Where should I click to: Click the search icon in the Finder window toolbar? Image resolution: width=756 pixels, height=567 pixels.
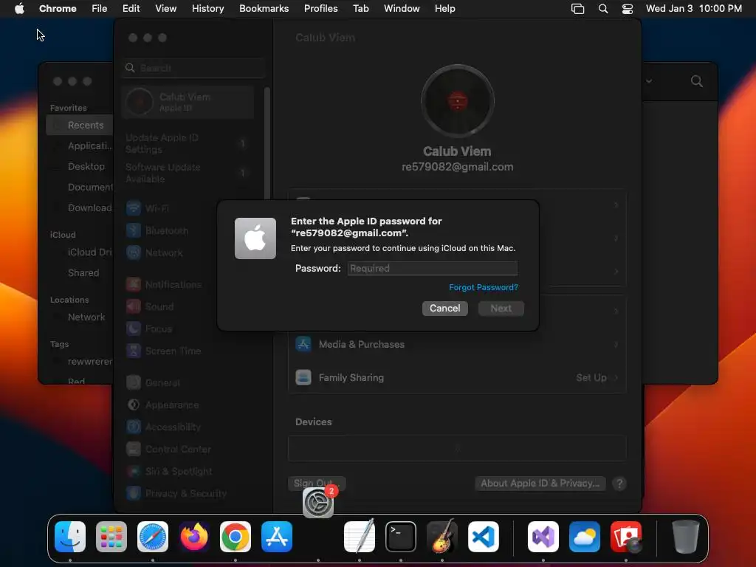[697, 81]
